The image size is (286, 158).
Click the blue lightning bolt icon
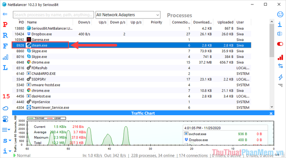[280, 77]
